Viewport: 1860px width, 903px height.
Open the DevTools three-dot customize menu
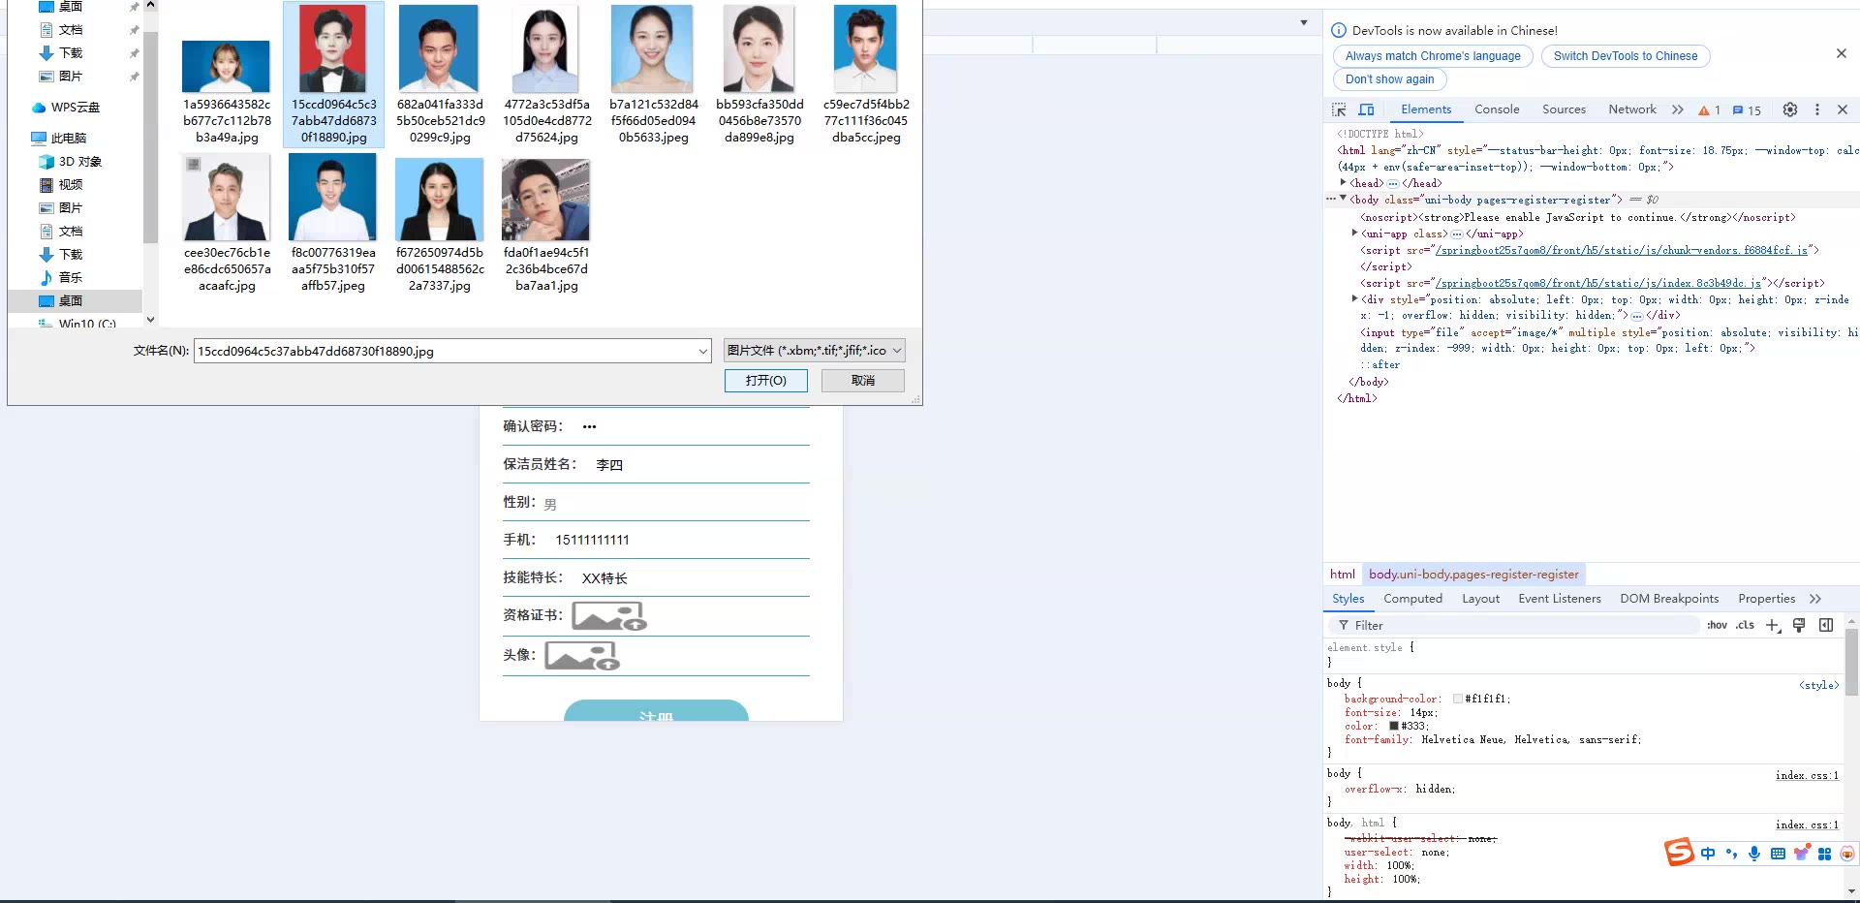[x=1817, y=109]
